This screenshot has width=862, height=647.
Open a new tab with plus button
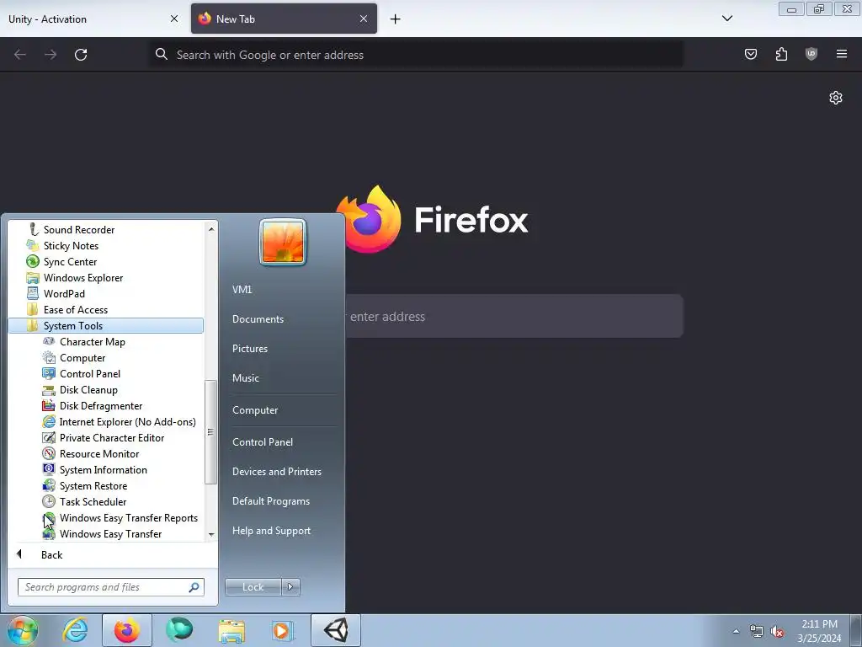396,19
